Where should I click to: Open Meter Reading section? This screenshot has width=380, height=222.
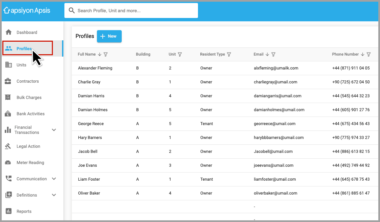33,162
